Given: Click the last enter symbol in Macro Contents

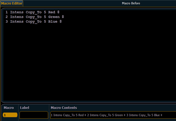Looking at the screenshot, I should pos(161,115).
